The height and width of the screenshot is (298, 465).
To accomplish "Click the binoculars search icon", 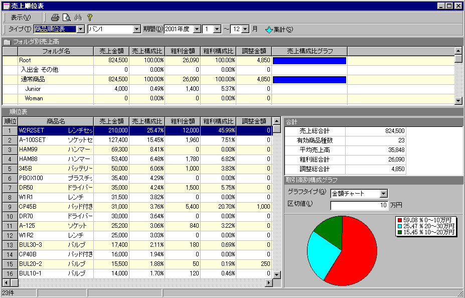I will (78, 18).
